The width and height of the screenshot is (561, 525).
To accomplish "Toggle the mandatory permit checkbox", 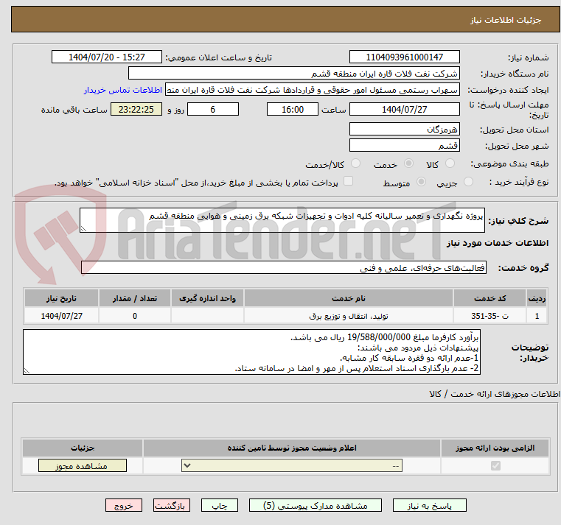I will tap(495, 465).
